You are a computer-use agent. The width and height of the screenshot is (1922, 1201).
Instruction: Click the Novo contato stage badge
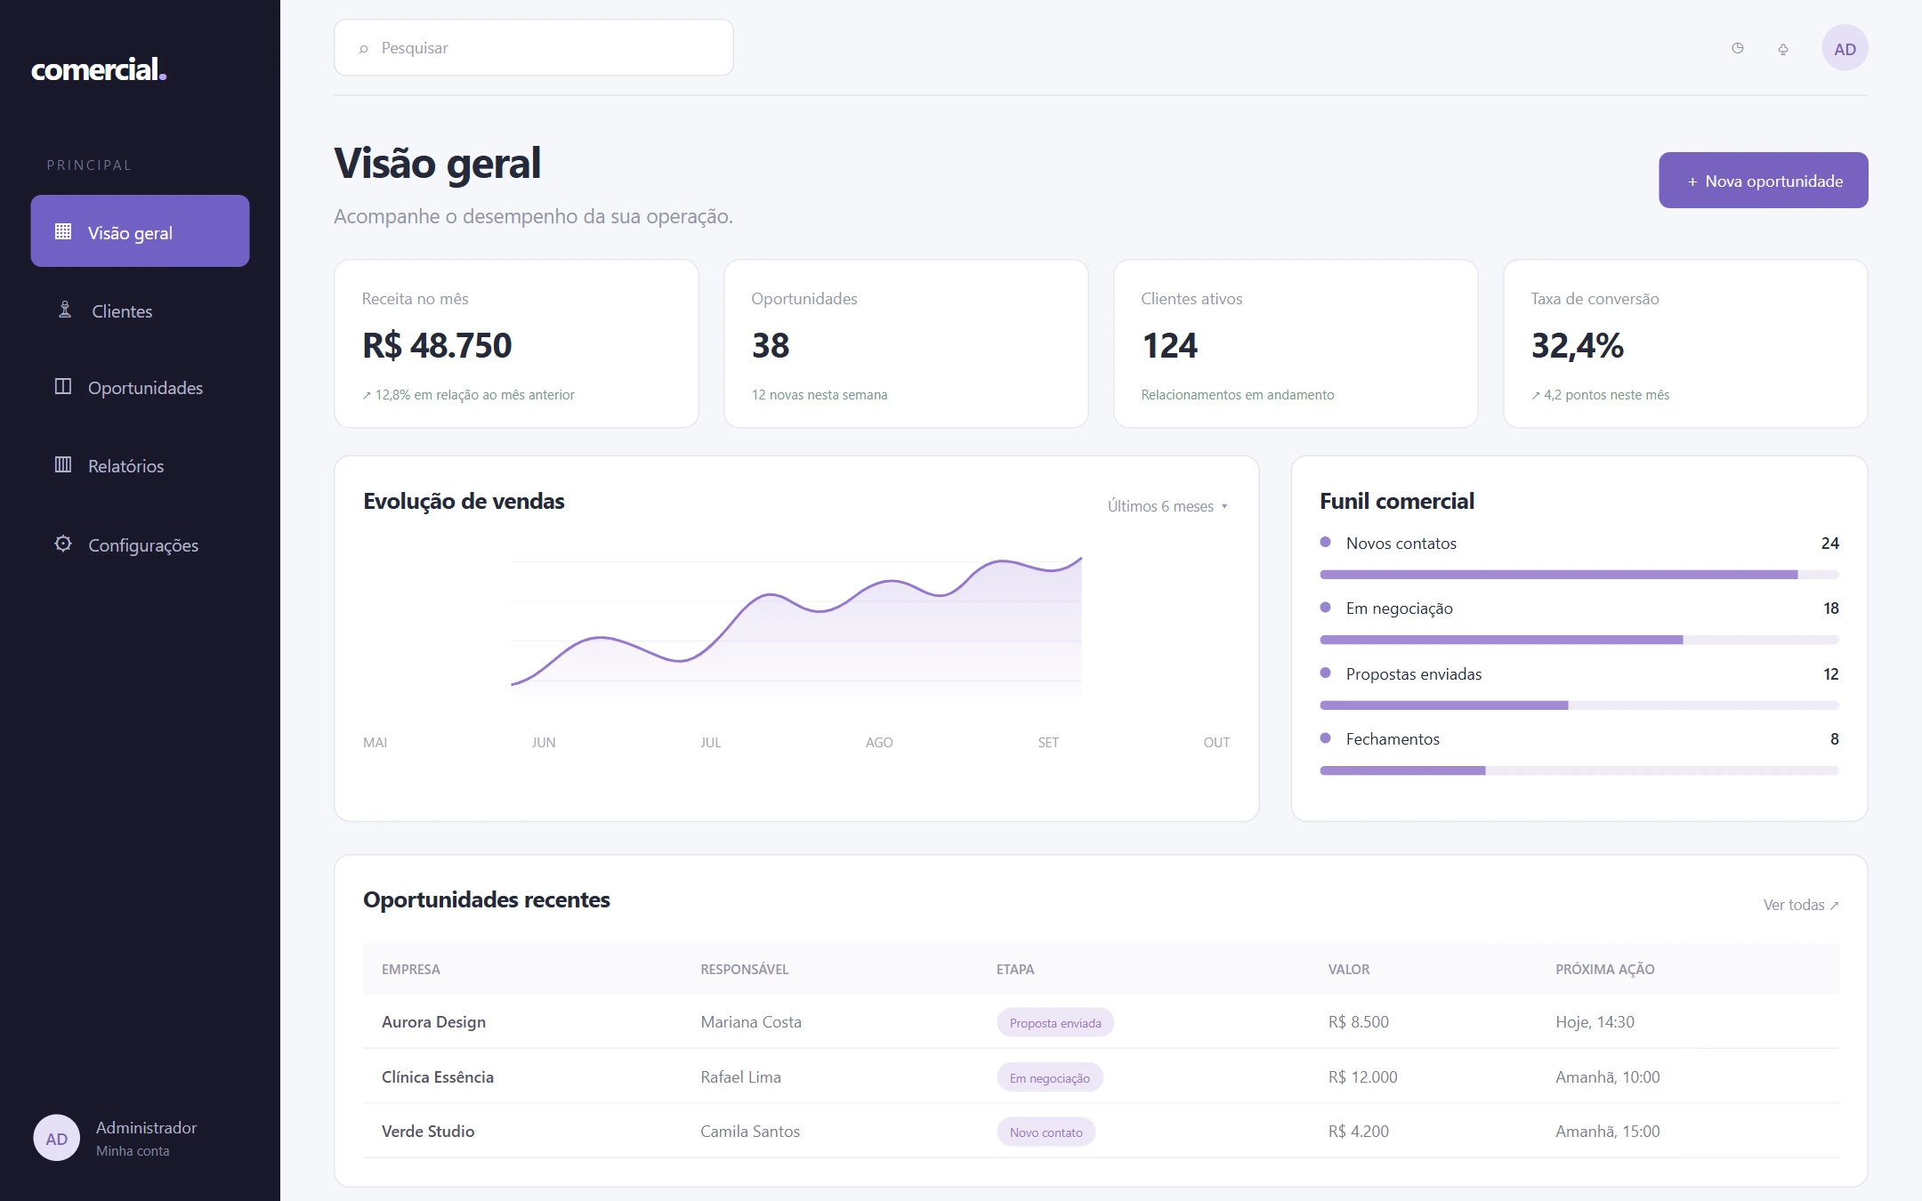tap(1046, 1132)
